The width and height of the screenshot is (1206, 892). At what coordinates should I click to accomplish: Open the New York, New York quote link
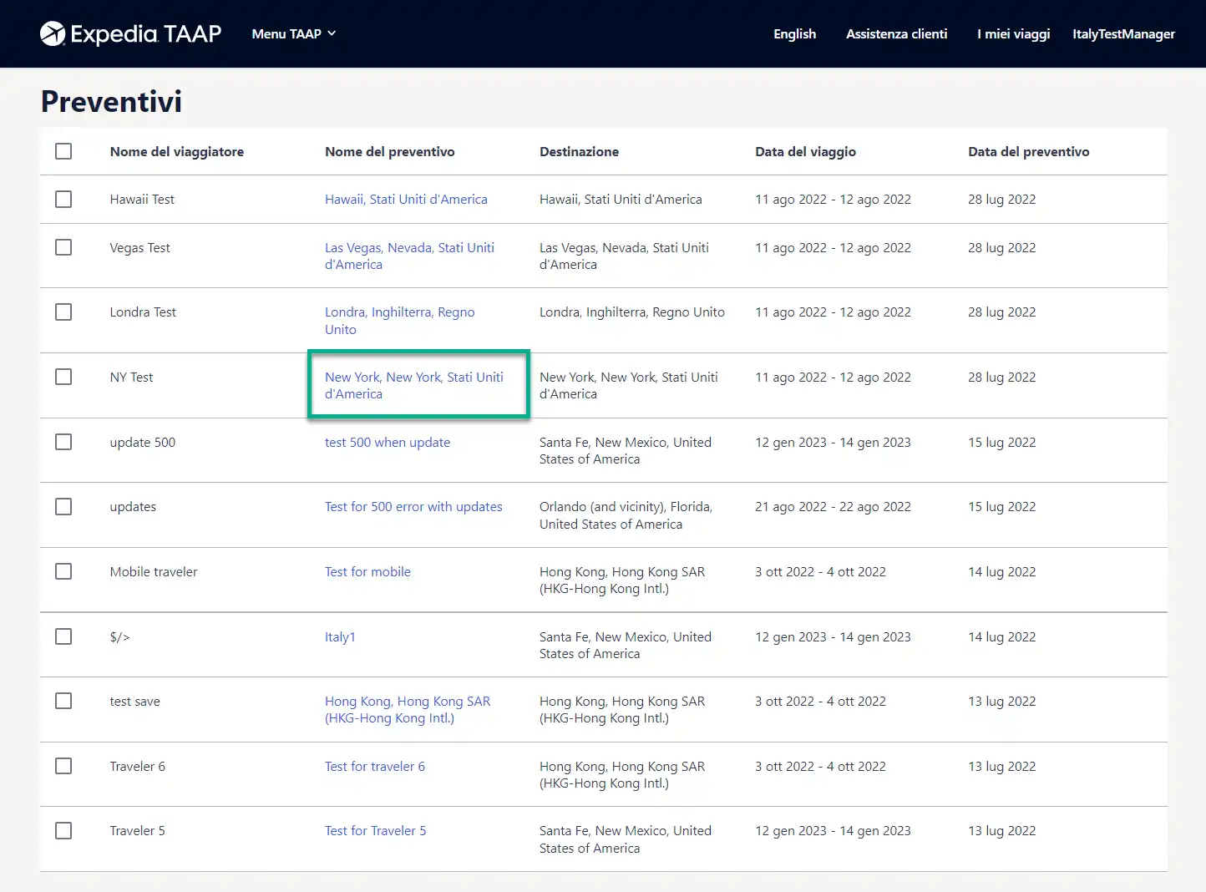pos(414,385)
